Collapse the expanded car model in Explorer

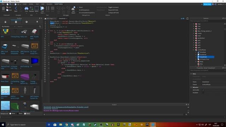click(x=194, y=50)
